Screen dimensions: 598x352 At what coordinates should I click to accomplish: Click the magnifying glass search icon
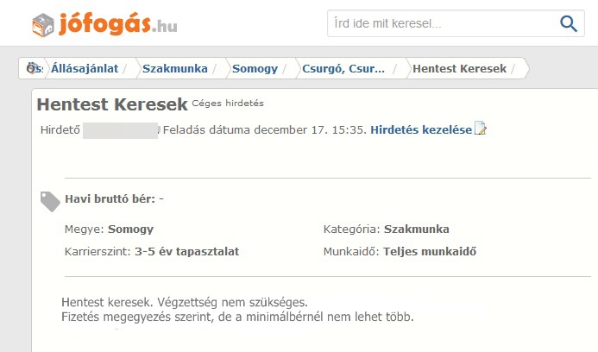tap(569, 23)
